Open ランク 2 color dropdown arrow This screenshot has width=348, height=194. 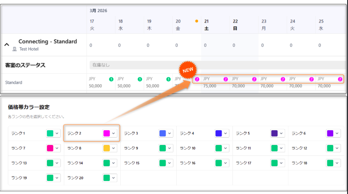click(113, 133)
